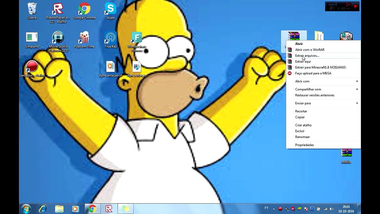Open the media player taskbar icon
The image size is (380, 214).
75,209
